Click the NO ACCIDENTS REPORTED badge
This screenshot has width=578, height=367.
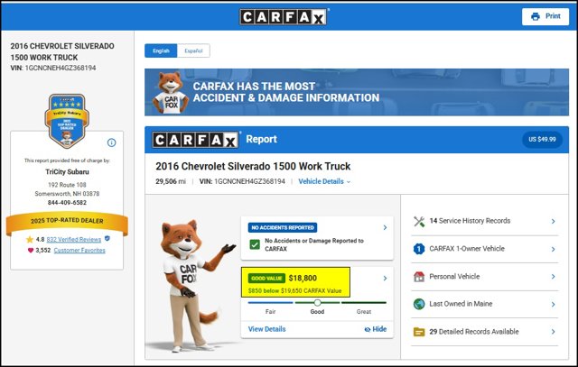tap(283, 227)
